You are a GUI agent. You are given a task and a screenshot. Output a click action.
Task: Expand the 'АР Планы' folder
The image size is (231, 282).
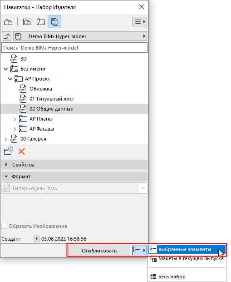tap(15, 119)
